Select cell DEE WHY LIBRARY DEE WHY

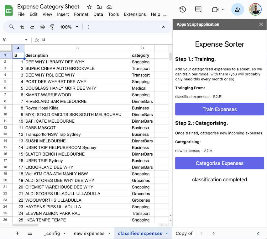pyautogui.click(x=77, y=62)
